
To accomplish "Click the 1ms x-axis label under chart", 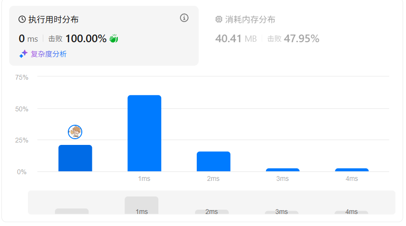I will [x=144, y=178].
